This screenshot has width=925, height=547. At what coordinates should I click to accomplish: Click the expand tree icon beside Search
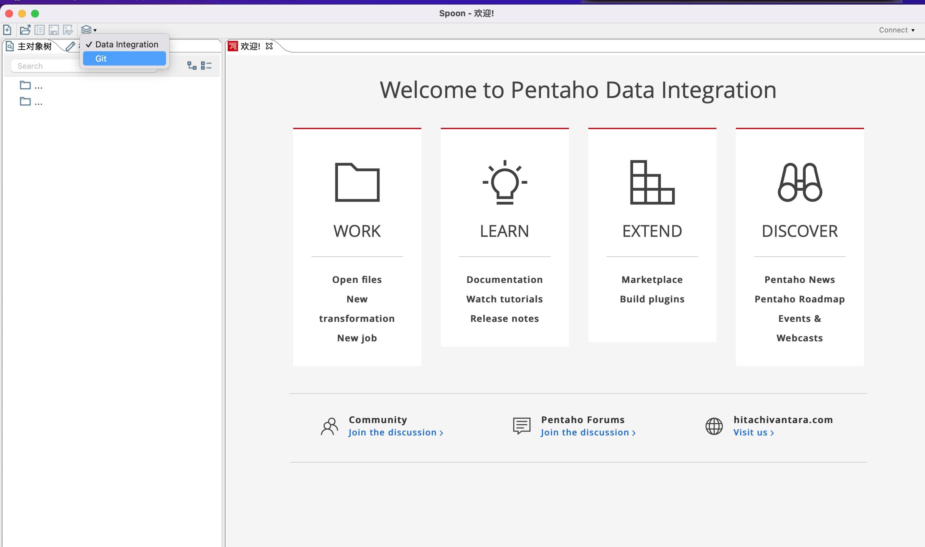tap(192, 66)
